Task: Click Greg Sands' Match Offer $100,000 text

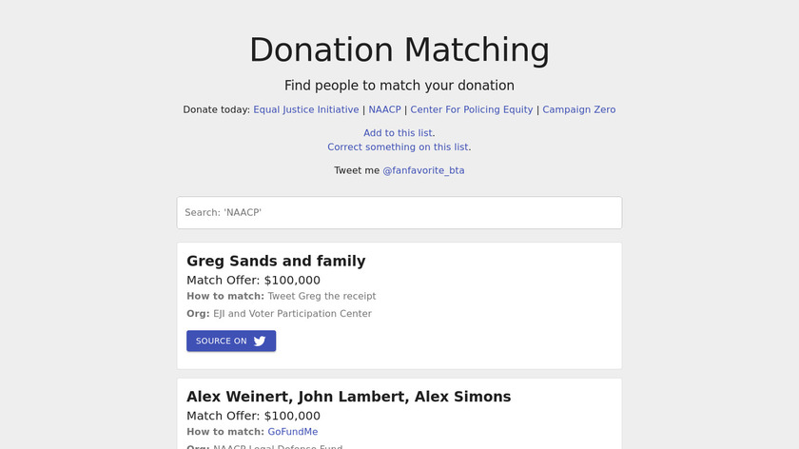Action: 253,281
